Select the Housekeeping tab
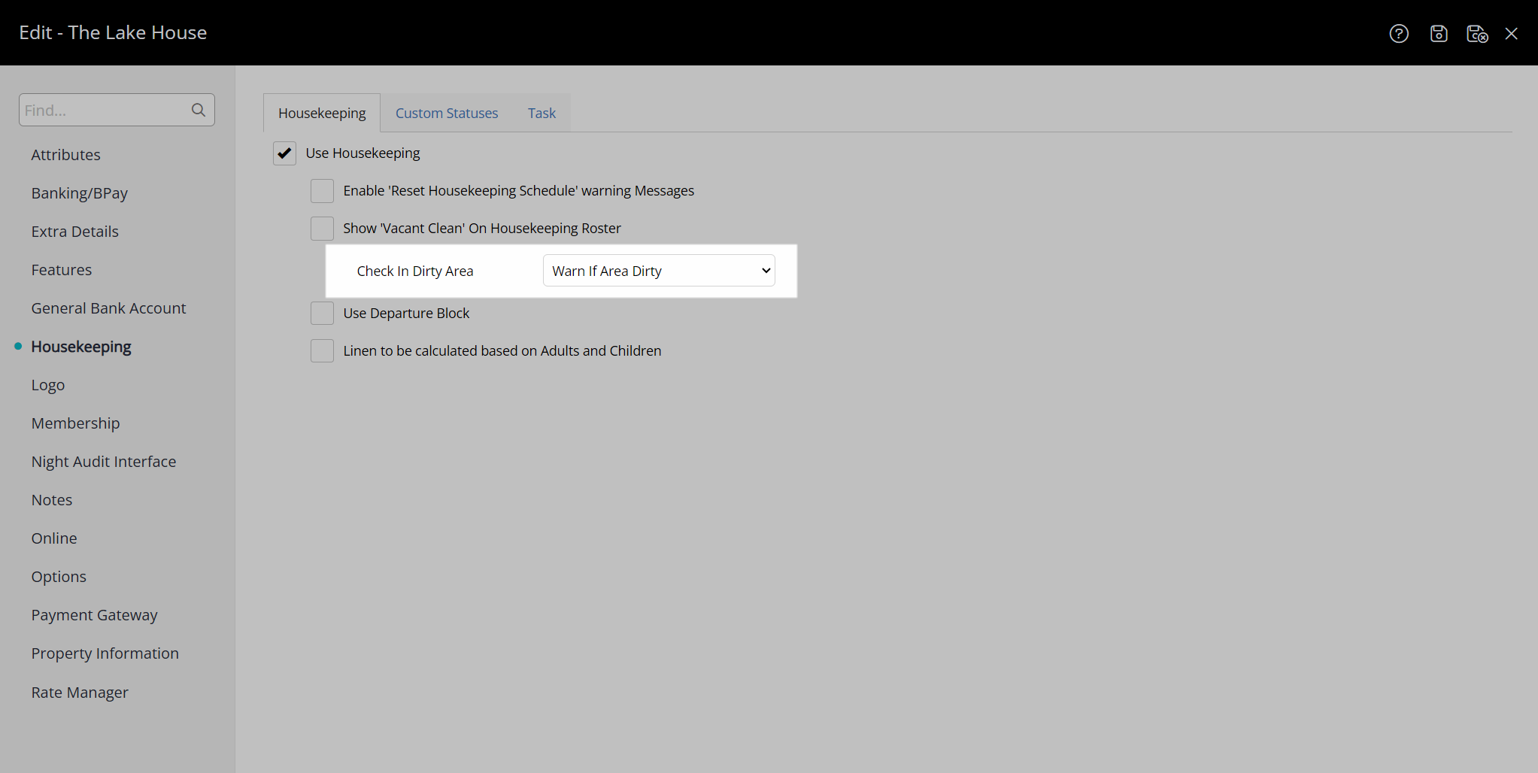 coord(322,113)
